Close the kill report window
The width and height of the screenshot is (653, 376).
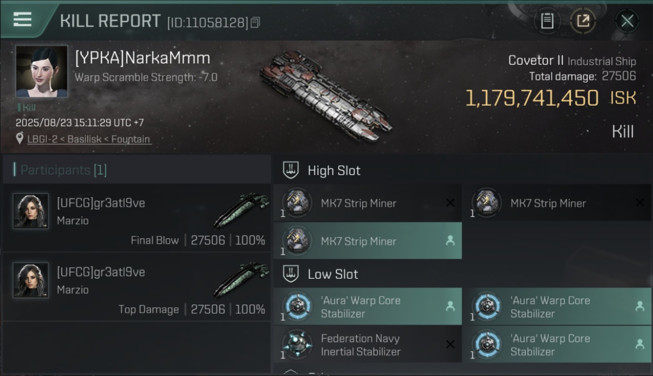pyautogui.click(x=627, y=21)
